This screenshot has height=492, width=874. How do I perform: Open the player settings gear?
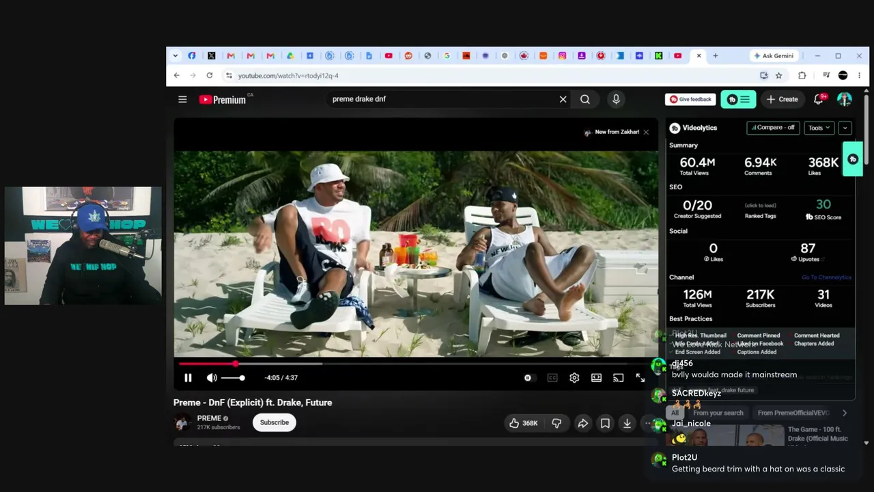574,378
